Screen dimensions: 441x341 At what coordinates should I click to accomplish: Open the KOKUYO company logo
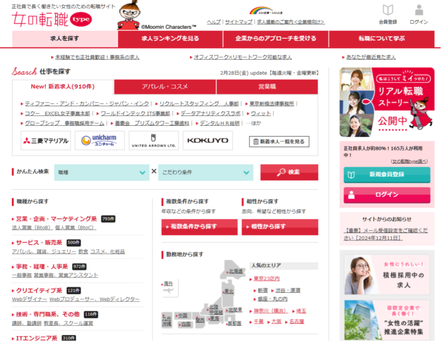pyautogui.click(x=208, y=141)
